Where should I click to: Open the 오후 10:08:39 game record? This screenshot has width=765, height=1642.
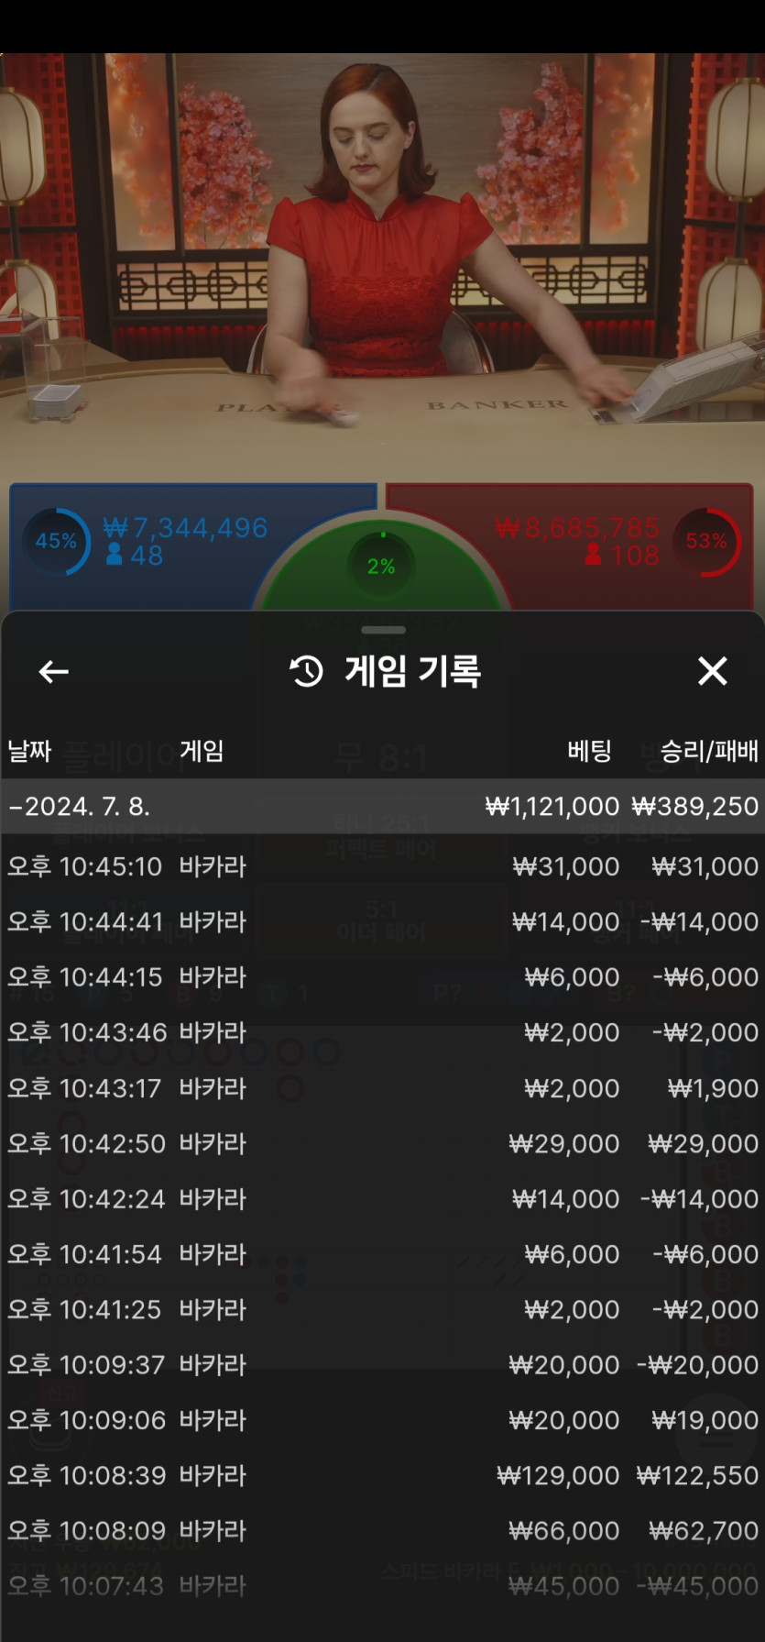coord(383,1475)
